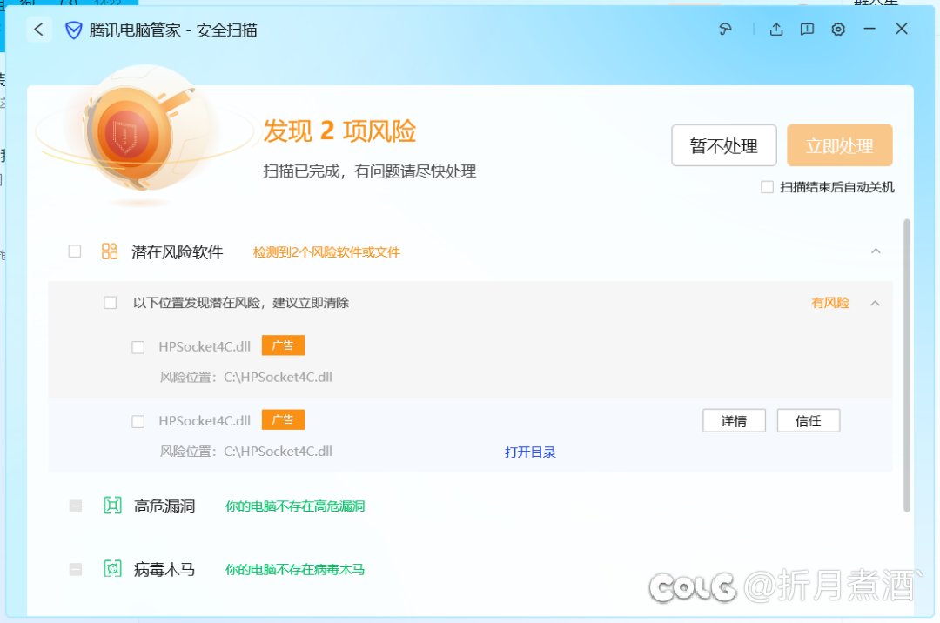Click the orange 潜在风险软件 category icon
The width and height of the screenshot is (940, 623).
110,251
